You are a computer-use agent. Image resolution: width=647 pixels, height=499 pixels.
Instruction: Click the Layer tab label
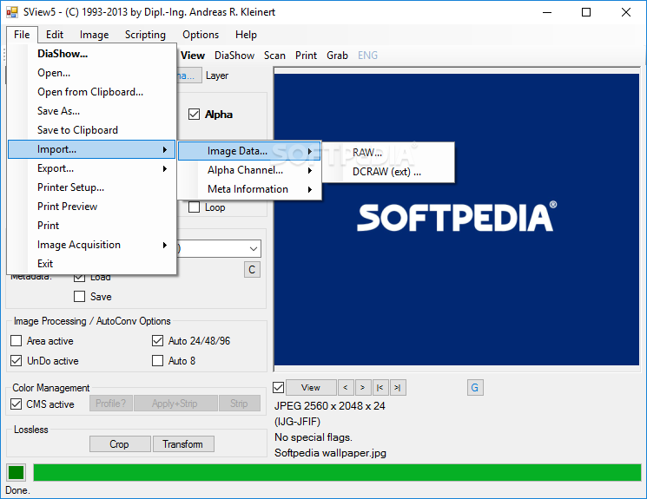tap(217, 76)
